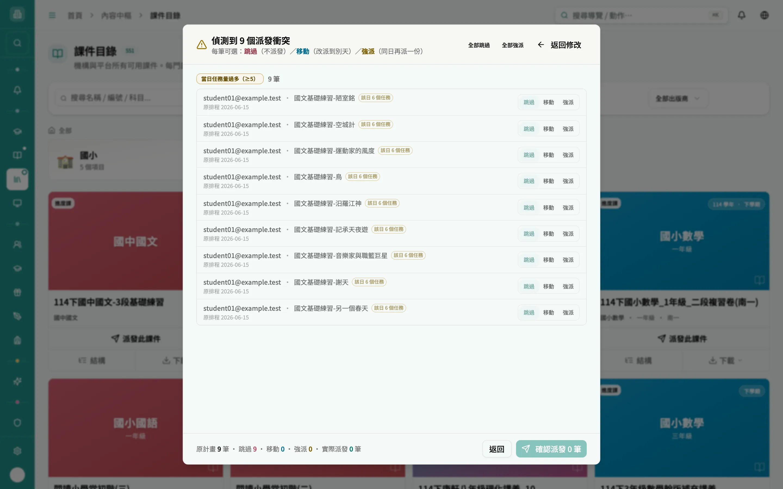
Task: Select 強派 for 鳥 row
Action: (x=568, y=181)
